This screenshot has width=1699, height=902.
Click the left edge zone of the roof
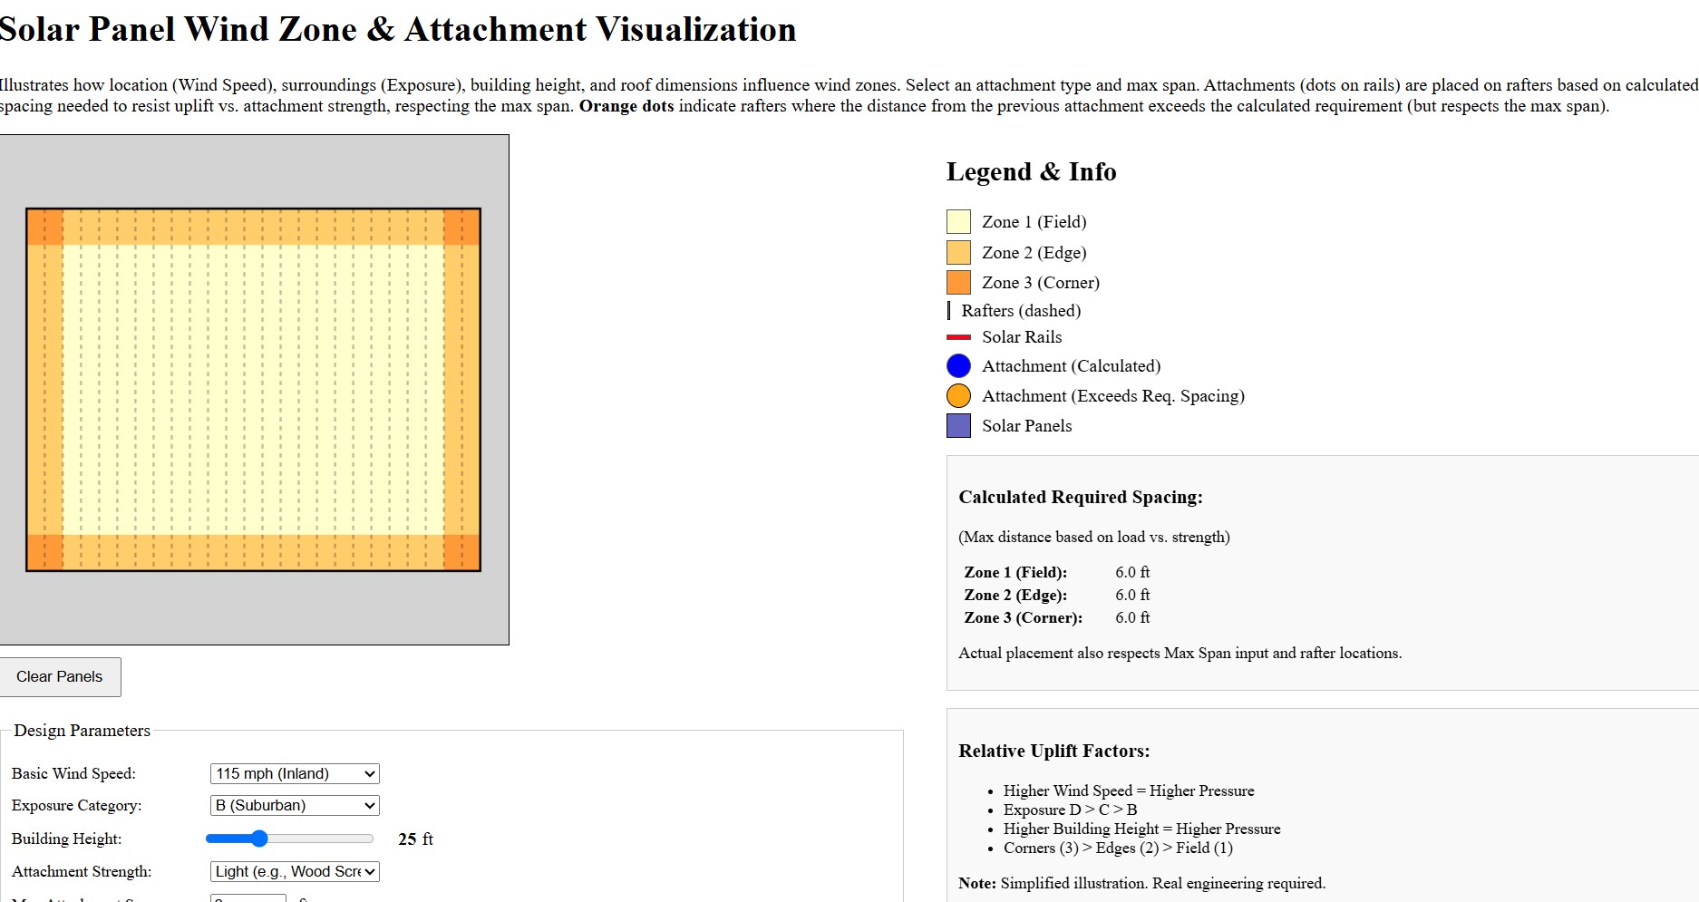[44, 390]
